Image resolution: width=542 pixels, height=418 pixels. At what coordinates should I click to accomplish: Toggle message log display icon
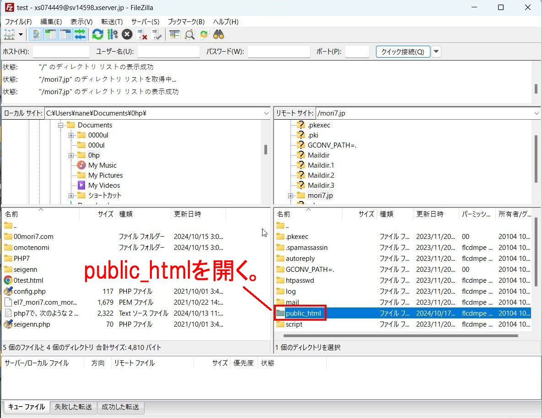point(36,35)
